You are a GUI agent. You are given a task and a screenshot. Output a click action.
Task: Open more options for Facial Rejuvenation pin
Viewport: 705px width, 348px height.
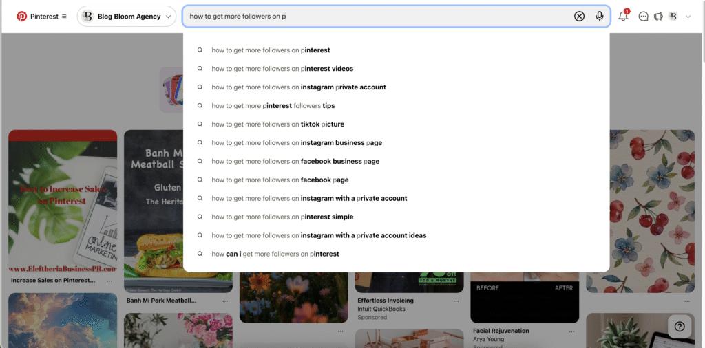[x=571, y=331]
